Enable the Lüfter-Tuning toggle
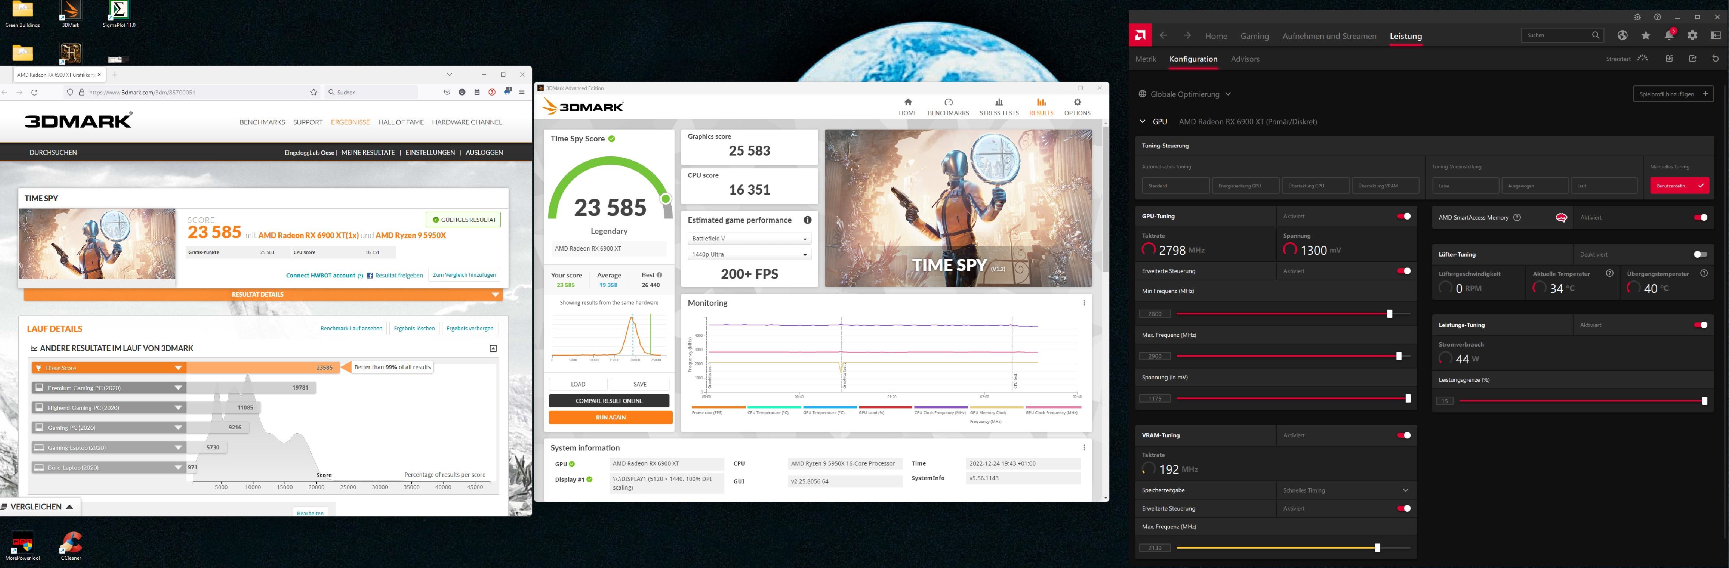 [1700, 254]
